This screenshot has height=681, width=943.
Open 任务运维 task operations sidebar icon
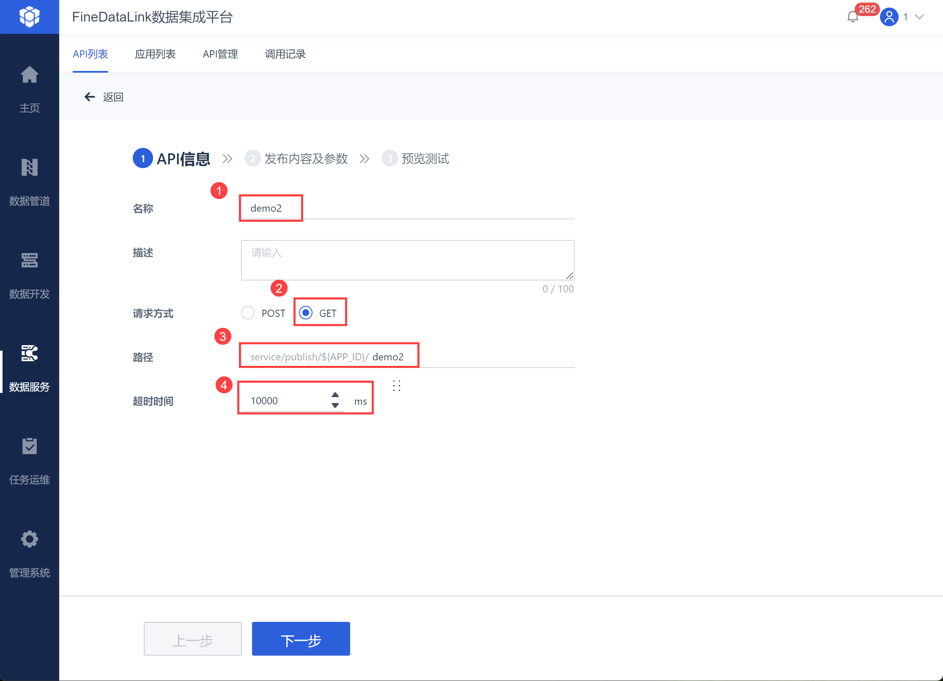29,447
